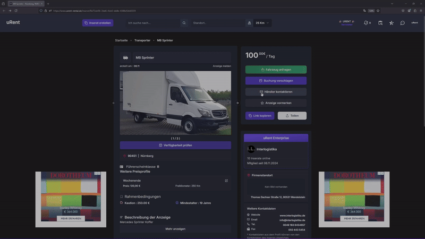
Task: Open favorites star icon in header
Action: pos(392,23)
